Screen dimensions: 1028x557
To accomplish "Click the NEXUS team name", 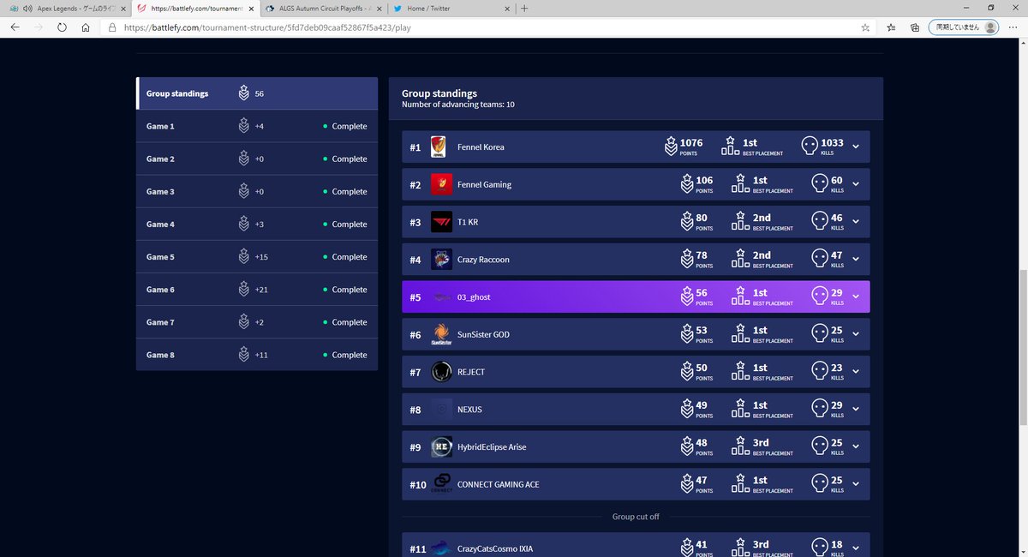I will pos(469,410).
